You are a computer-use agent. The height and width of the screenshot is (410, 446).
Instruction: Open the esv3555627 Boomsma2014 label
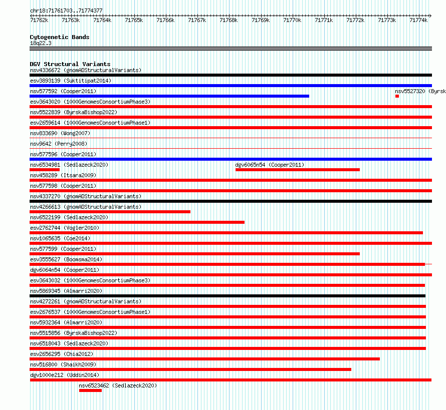(x=66, y=259)
